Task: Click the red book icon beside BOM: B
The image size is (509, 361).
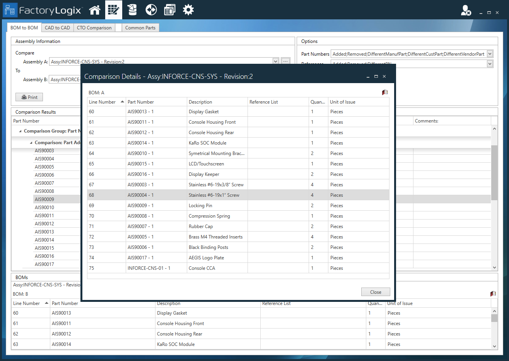Action: pyautogui.click(x=493, y=294)
